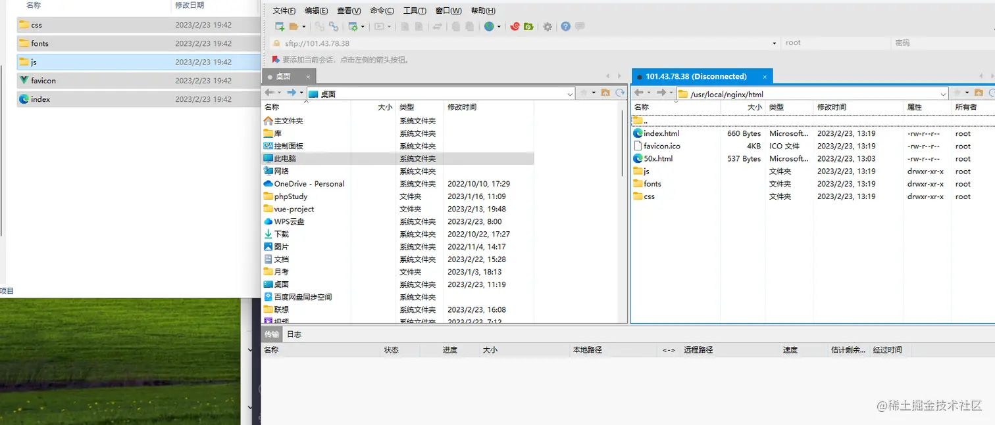995x425 pixels.
Task: Open Help with the blue question-mark icon
Action: [566, 27]
